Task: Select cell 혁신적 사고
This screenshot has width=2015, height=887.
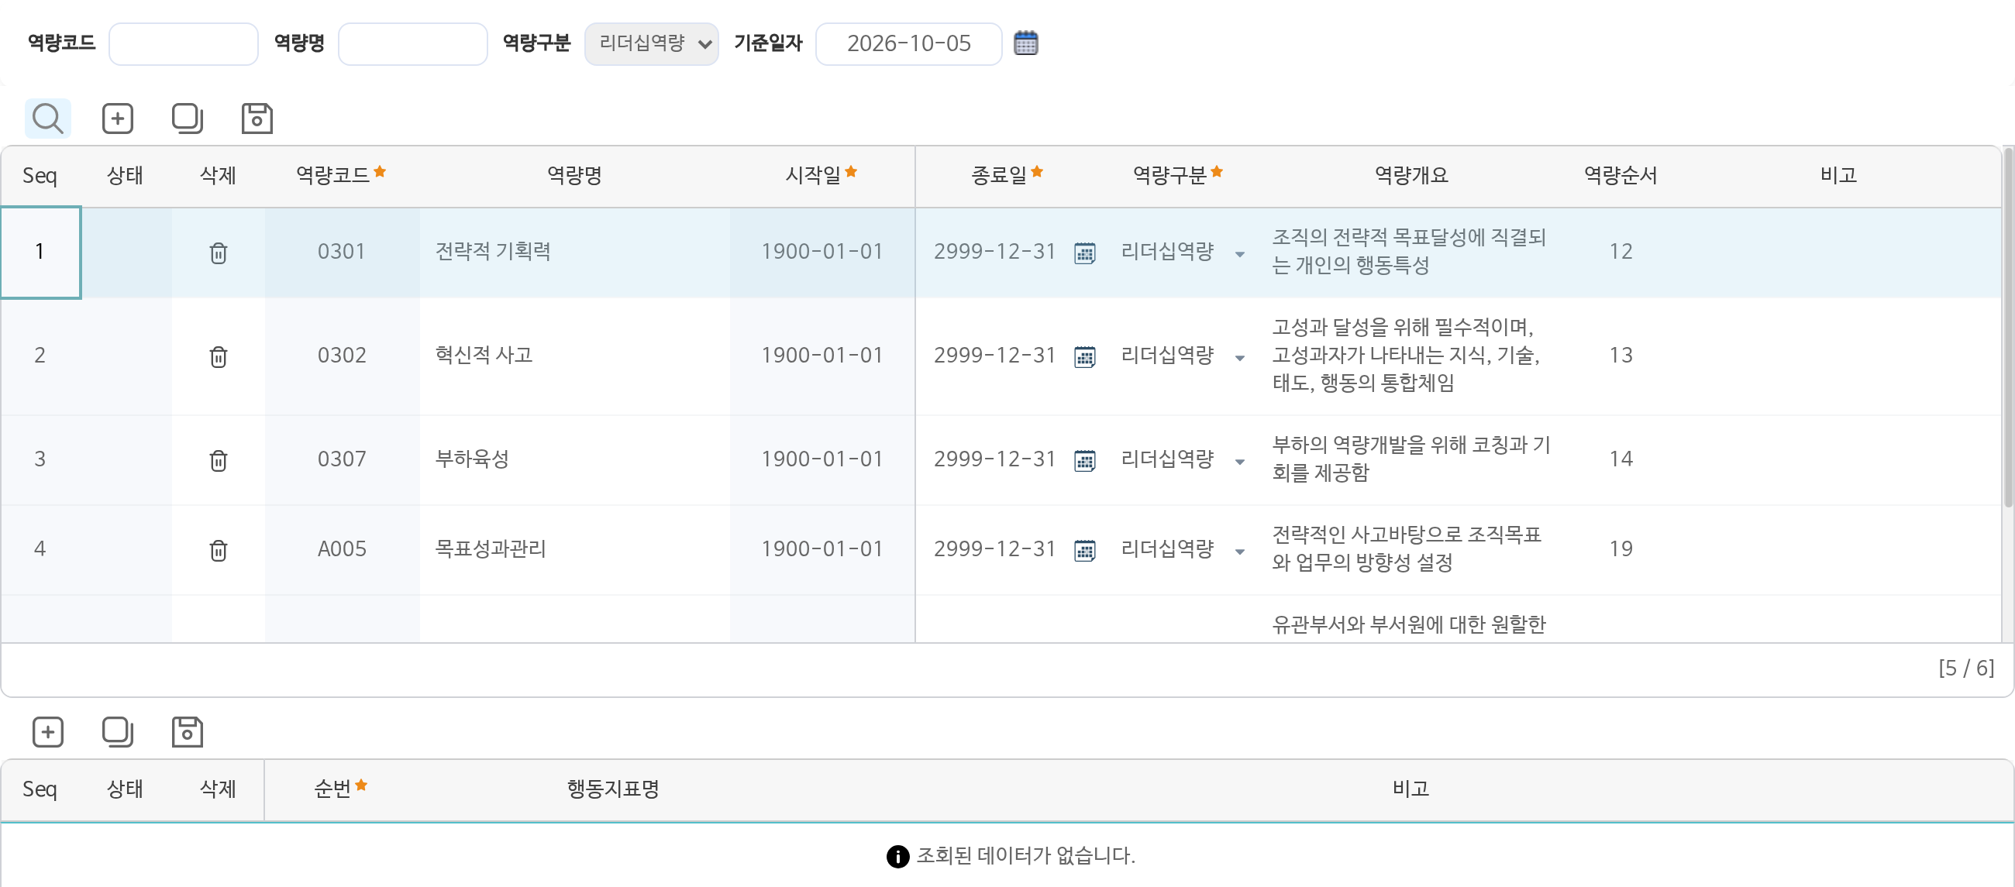Action: click(x=575, y=356)
